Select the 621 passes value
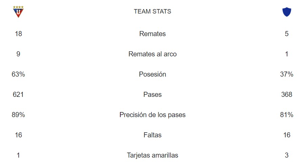Screen dimensions: 306x163 tap(18, 94)
